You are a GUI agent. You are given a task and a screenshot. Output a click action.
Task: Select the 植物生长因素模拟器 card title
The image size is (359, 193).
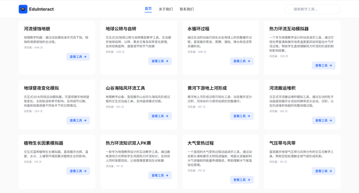tap(44, 143)
